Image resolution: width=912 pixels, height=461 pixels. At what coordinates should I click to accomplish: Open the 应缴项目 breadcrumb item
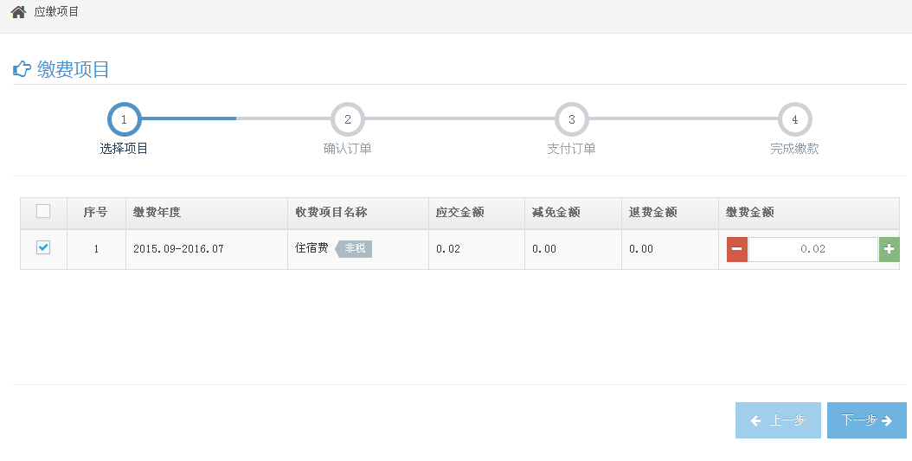coord(56,11)
